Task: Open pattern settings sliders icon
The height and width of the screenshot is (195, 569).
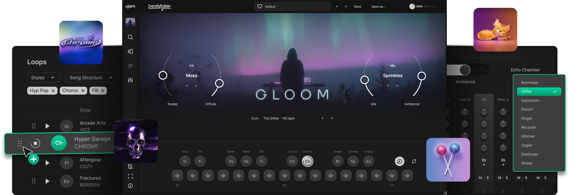Action: point(414,161)
